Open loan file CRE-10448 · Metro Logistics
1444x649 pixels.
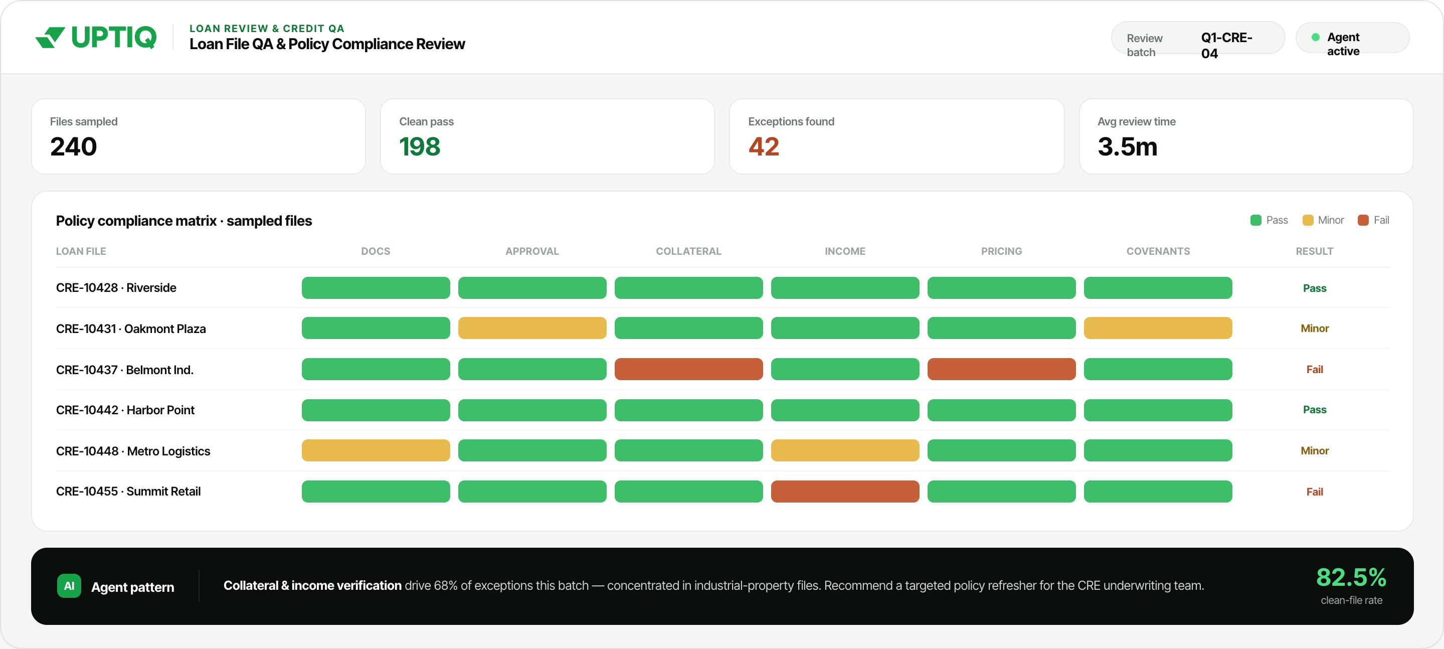[x=133, y=451]
